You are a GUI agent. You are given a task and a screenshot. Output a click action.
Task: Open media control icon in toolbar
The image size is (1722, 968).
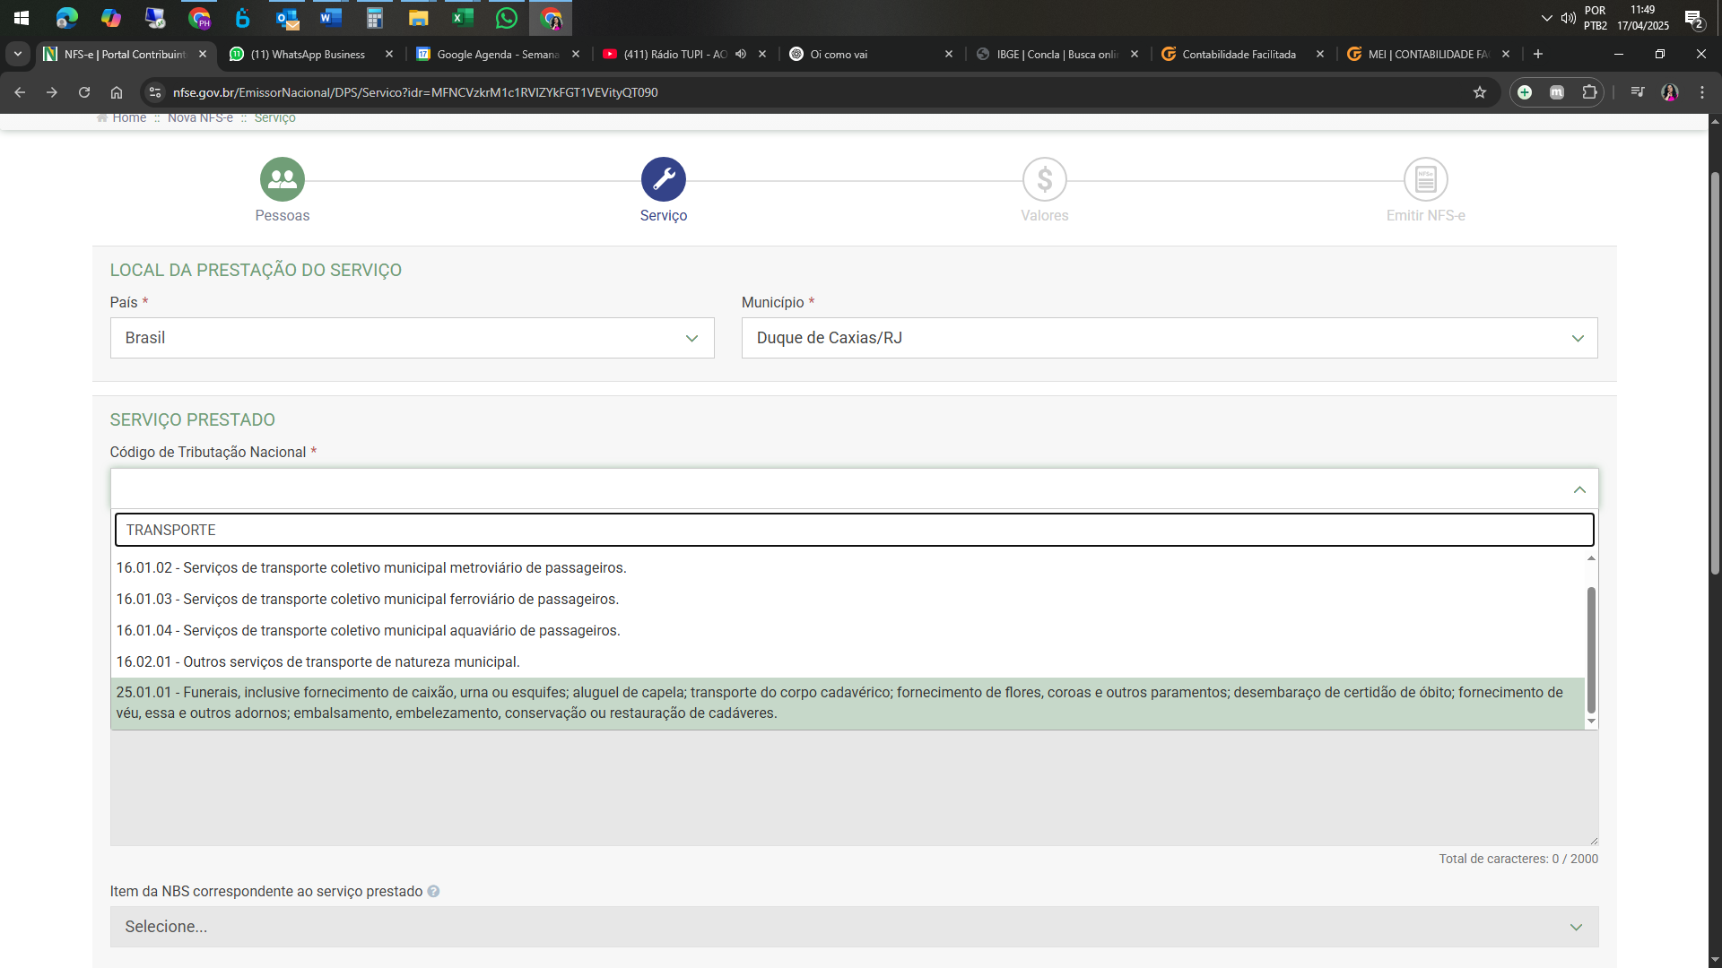pyautogui.click(x=1638, y=92)
